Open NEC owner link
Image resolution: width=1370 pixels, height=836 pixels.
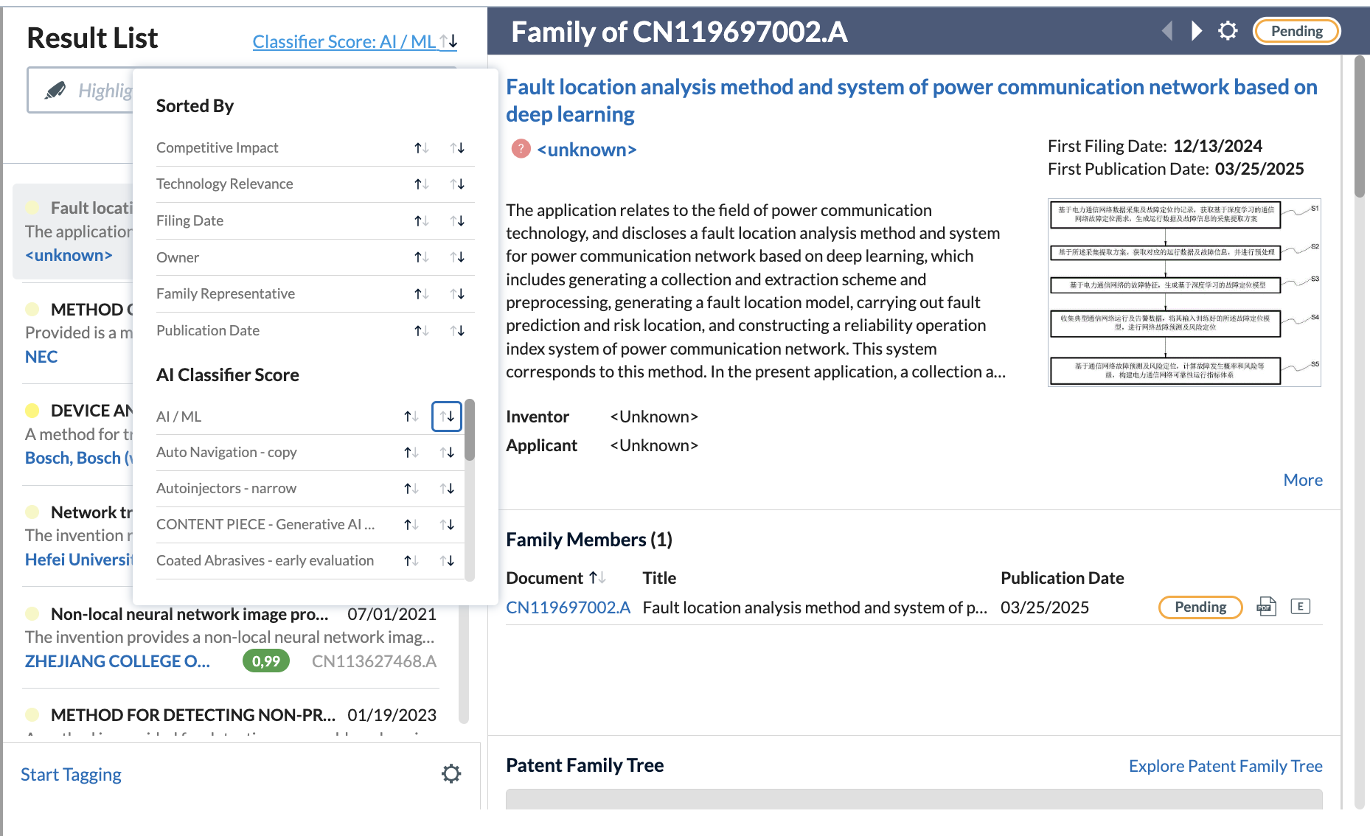[41, 357]
